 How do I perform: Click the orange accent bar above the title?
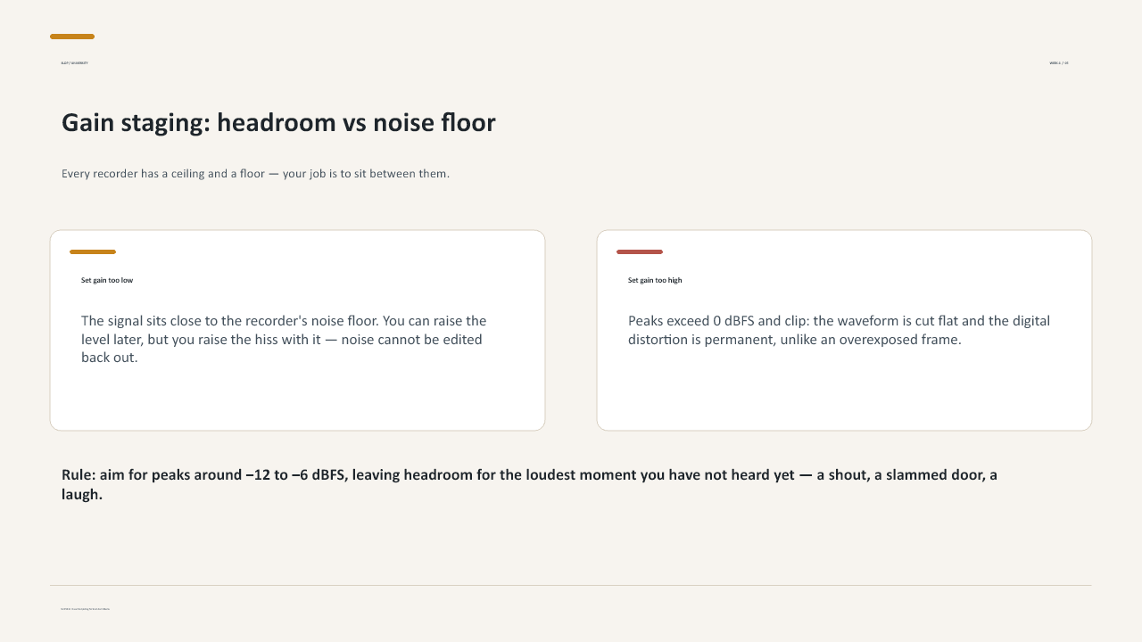[x=72, y=37]
